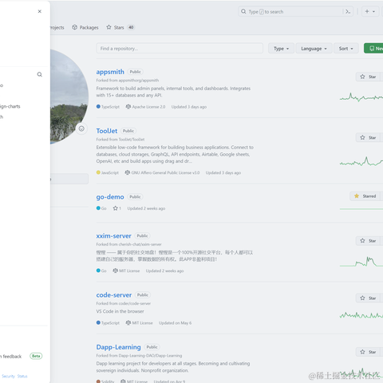Open the go-demo repository

point(110,197)
